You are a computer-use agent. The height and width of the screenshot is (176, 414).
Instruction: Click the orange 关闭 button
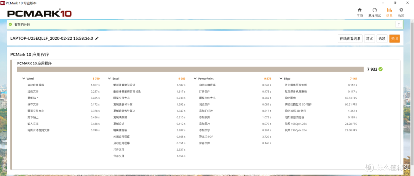tap(394, 39)
